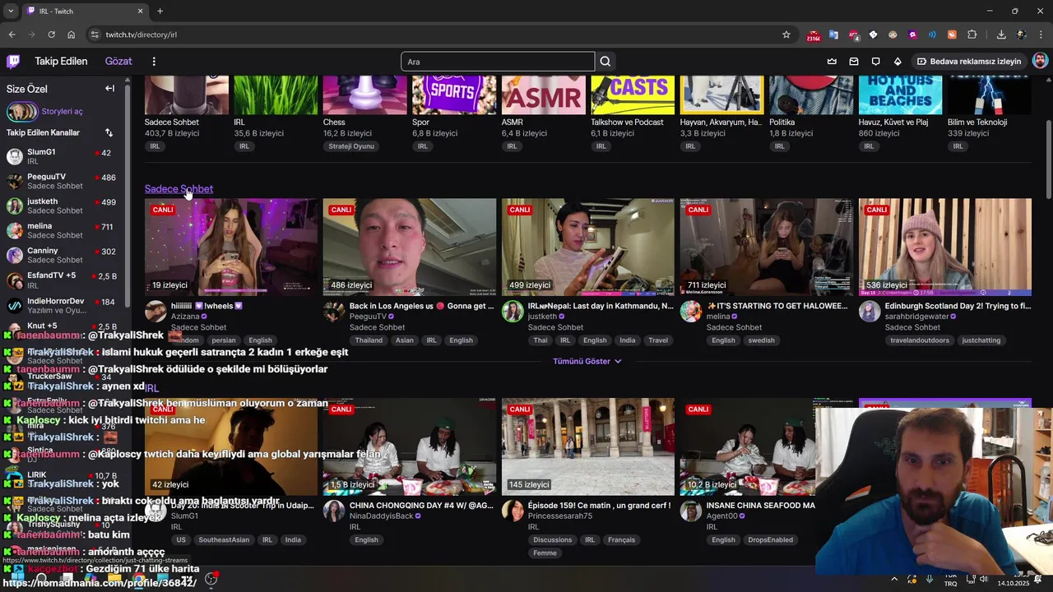The height and width of the screenshot is (592, 1053).
Task: Click the Thailand tag under PeeguuTV stream
Action: point(369,340)
